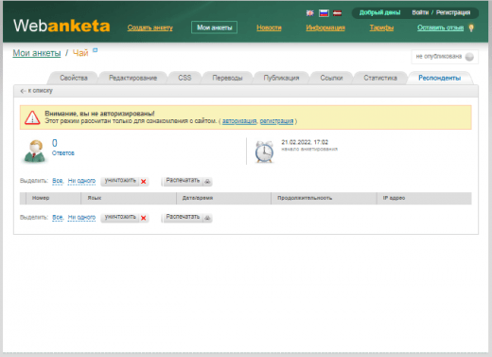Open the Тарифы menu item

[381, 27]
